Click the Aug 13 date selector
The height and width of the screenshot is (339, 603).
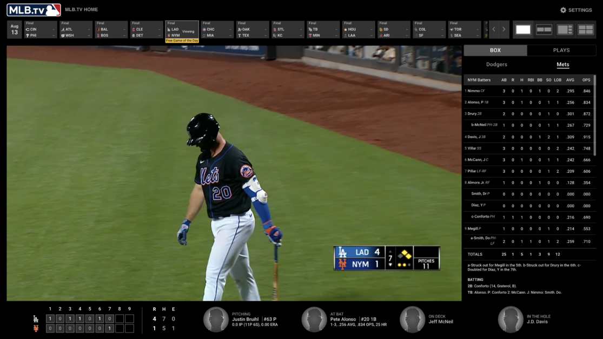14,29
